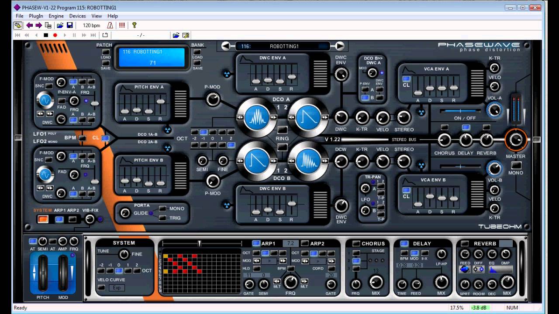Click the black stop button in transport bar

click(x=46, y=35)
